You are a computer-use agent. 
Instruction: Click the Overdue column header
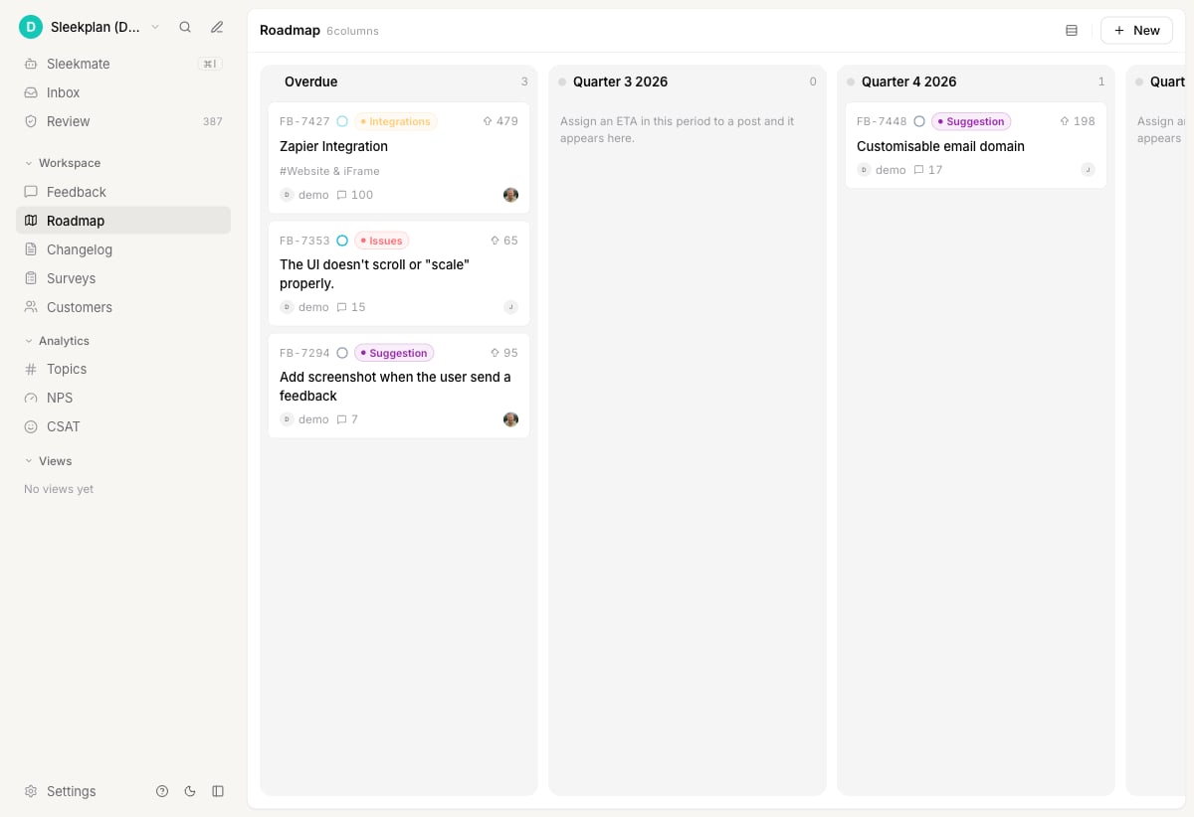(x=310, y=82)
